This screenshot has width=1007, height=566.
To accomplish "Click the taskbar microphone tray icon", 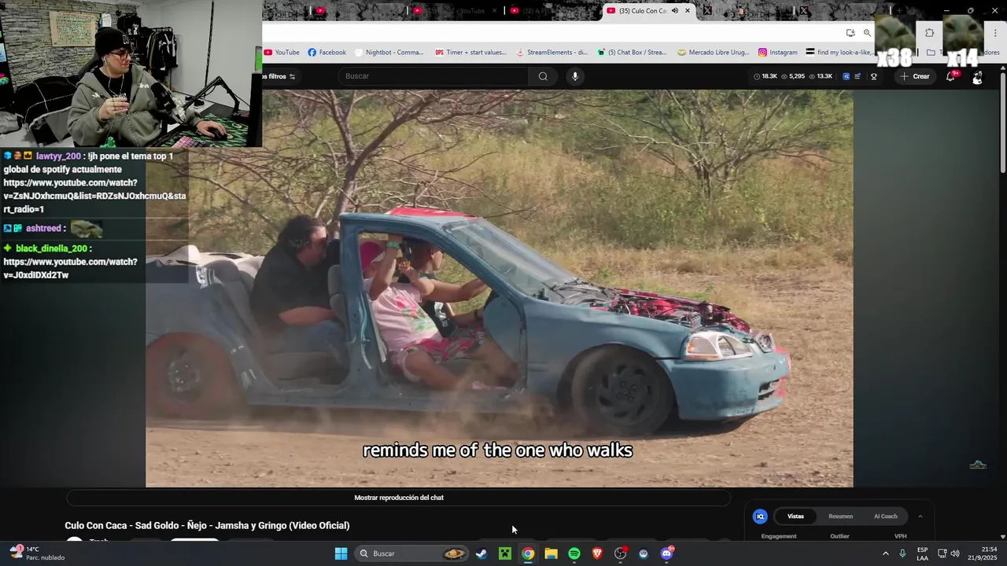I will (902, 553).
